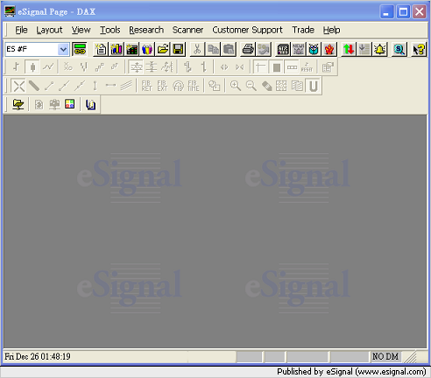Select the pointer X drawing tool

click(x=18, y=86)
